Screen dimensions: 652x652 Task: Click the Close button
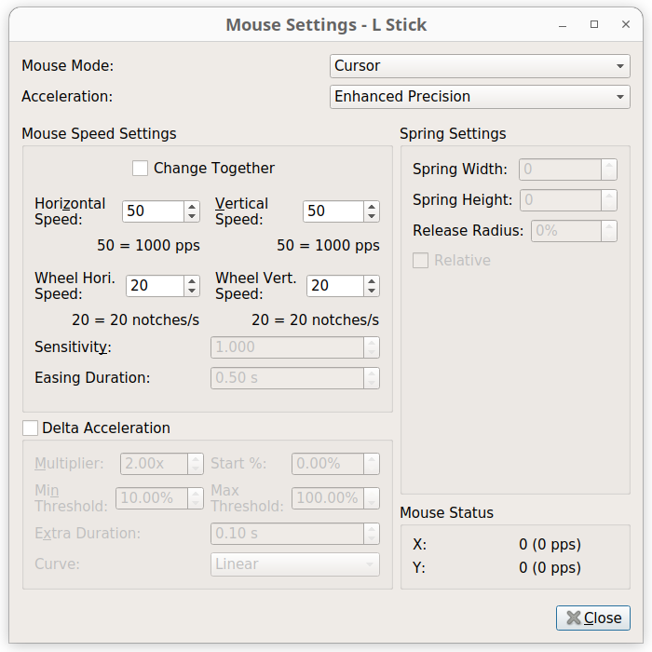[593, 618]
